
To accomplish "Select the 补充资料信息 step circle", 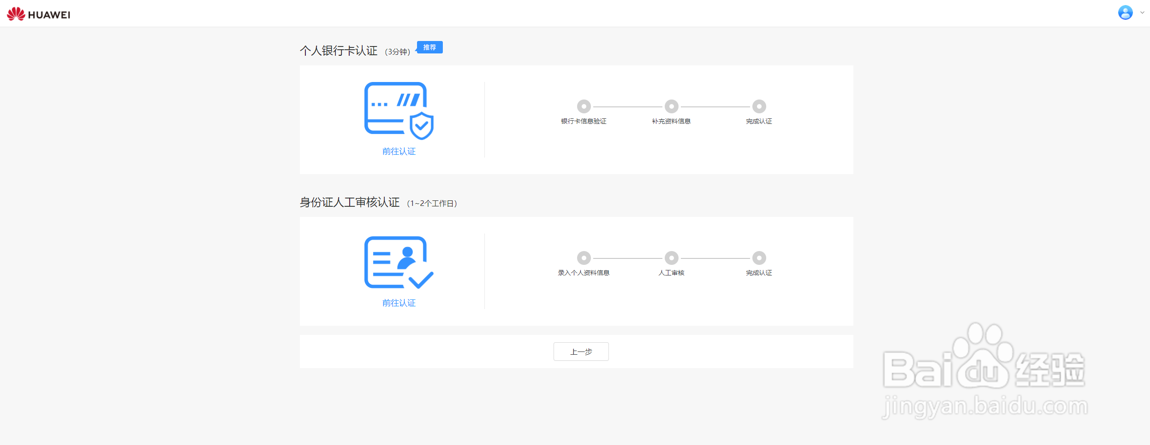I will (671, 106).
